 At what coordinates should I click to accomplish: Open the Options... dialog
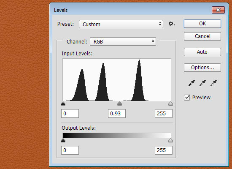tap(202, 68)
